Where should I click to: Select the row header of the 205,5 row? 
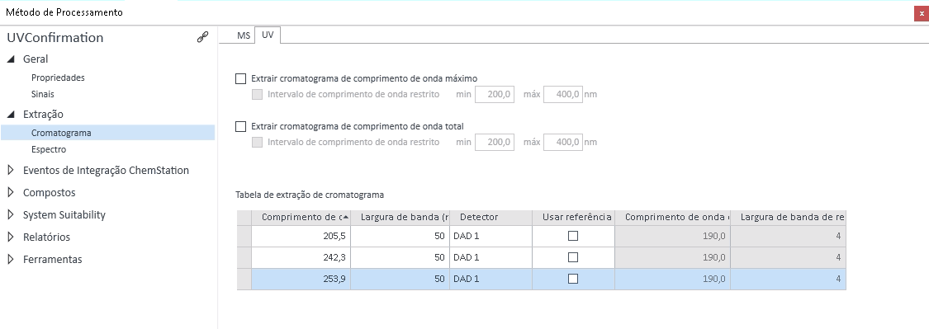coord(244,236)
